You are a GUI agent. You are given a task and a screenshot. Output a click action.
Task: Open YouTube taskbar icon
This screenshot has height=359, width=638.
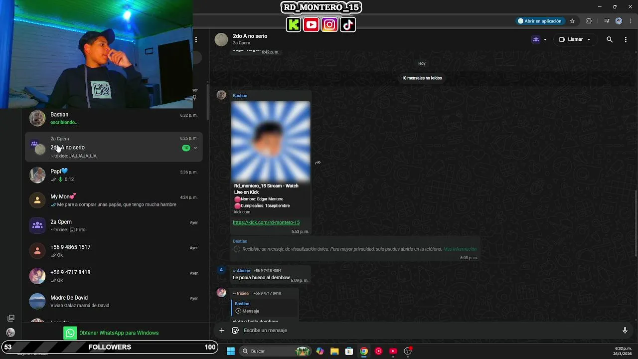pos(393,351)
